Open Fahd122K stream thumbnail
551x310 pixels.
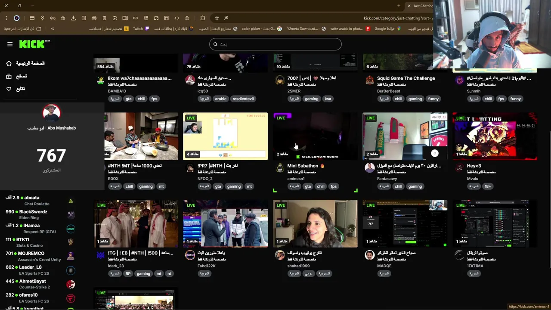225,224
